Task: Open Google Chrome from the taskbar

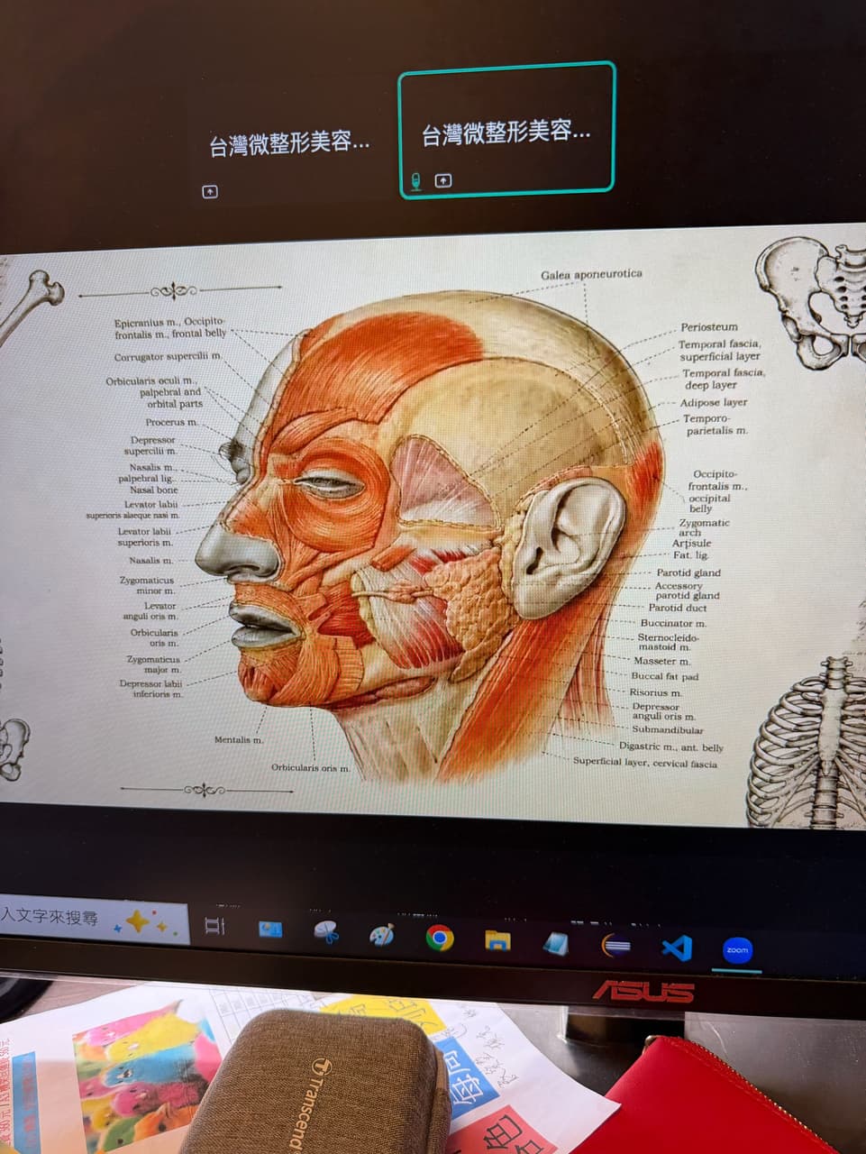Action: [x=440, y=939]
